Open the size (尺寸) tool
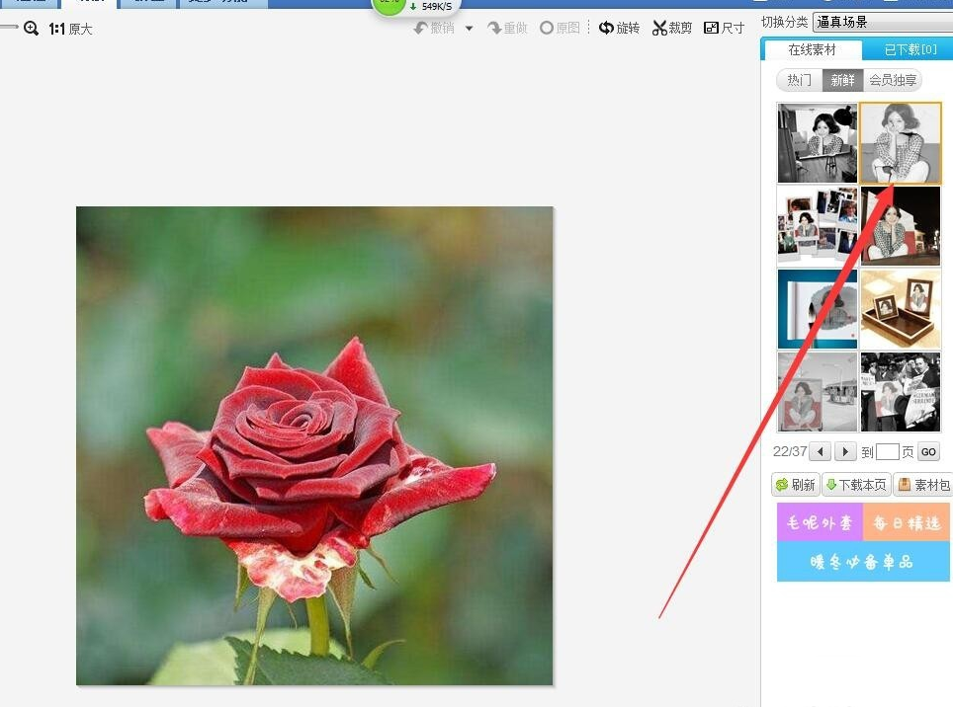The height and width of the screenshot is (707, 953). coord(724,28)
